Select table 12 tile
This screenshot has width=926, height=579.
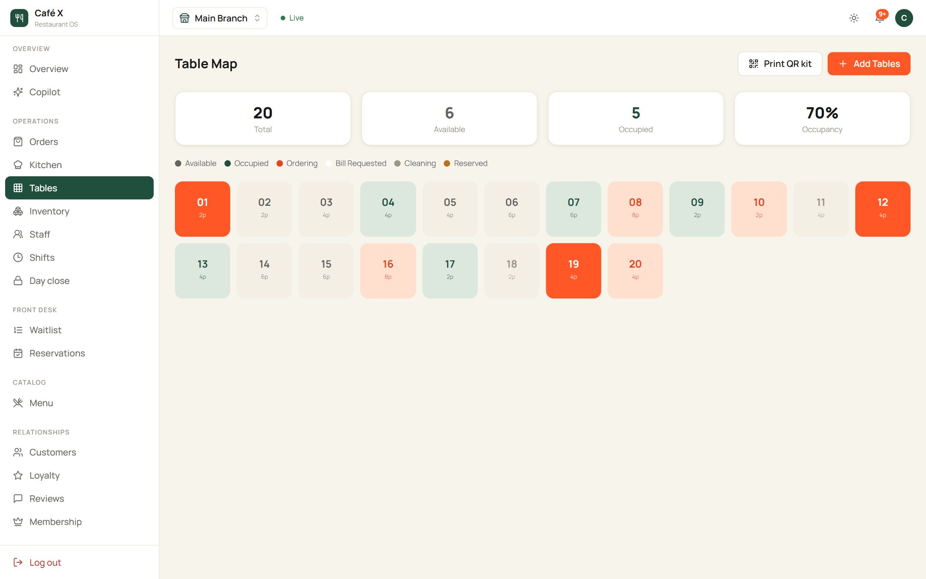[x=883, y=209]
